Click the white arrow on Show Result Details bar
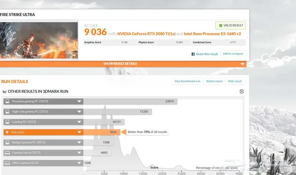Image resolution: width=296 pixels, height=175 pixels. click(242, 64)
